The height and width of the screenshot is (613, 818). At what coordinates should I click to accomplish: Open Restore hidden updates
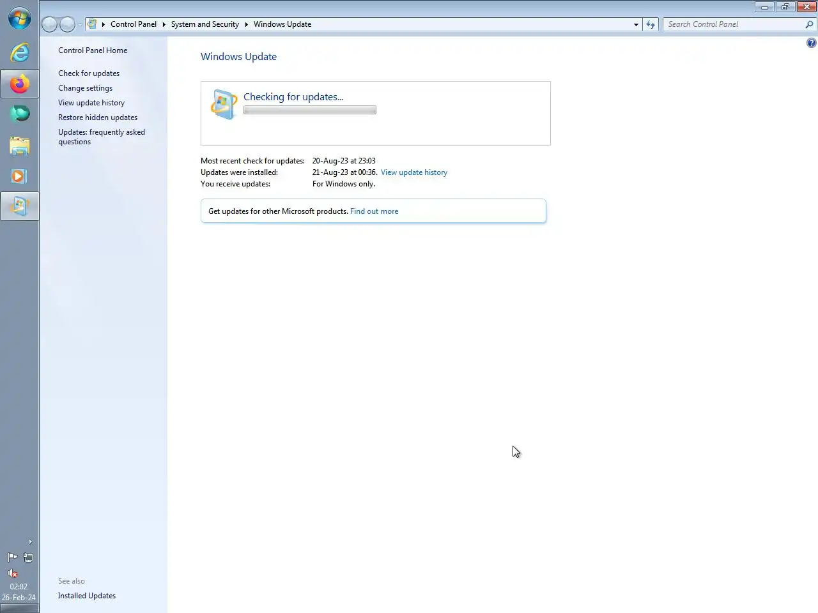point(98,117)
